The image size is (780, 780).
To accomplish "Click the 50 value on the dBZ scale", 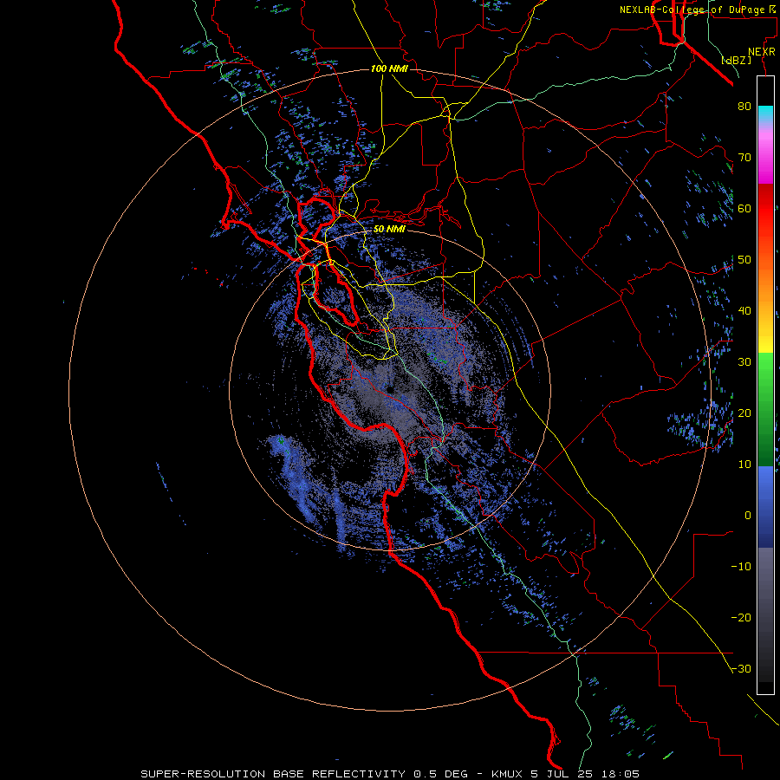I will [x=744, y=260].
